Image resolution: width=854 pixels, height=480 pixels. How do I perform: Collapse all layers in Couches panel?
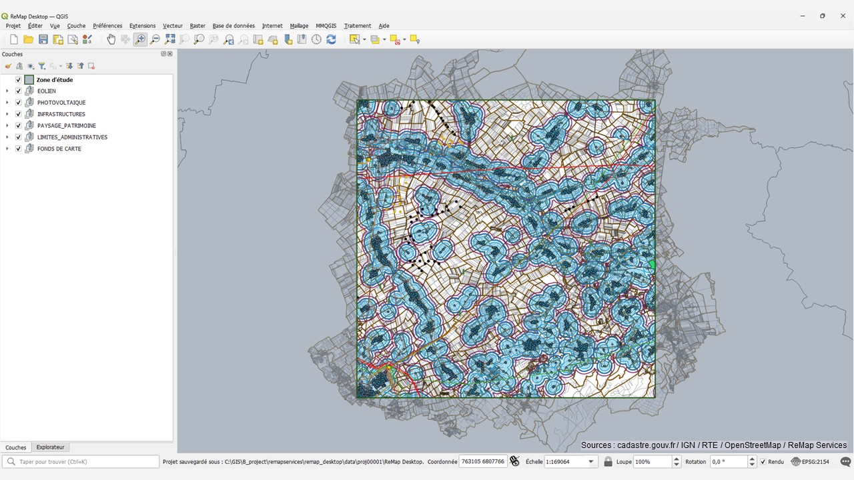pos(80,66)
